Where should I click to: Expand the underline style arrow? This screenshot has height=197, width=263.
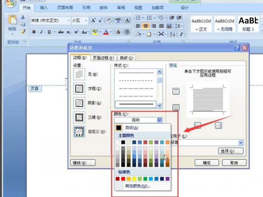tap(54, 32)
